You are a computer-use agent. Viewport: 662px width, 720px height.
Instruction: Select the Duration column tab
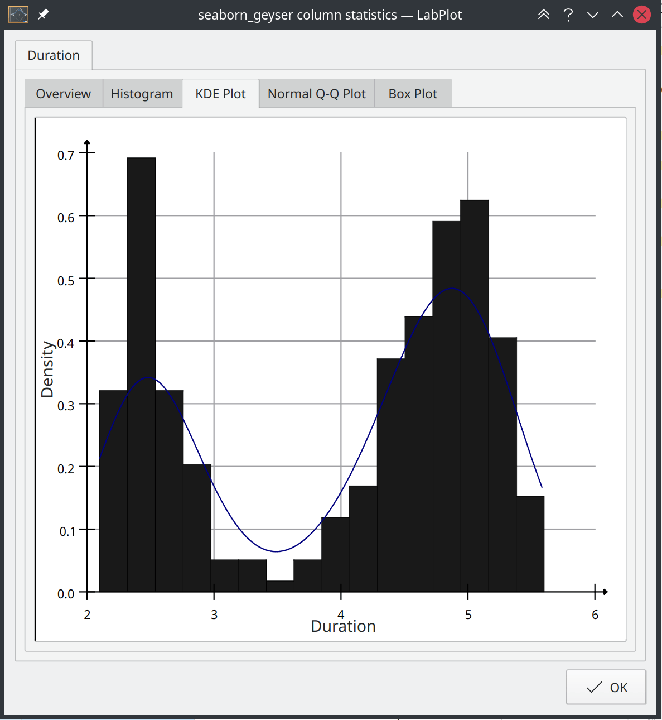(54, 55)
